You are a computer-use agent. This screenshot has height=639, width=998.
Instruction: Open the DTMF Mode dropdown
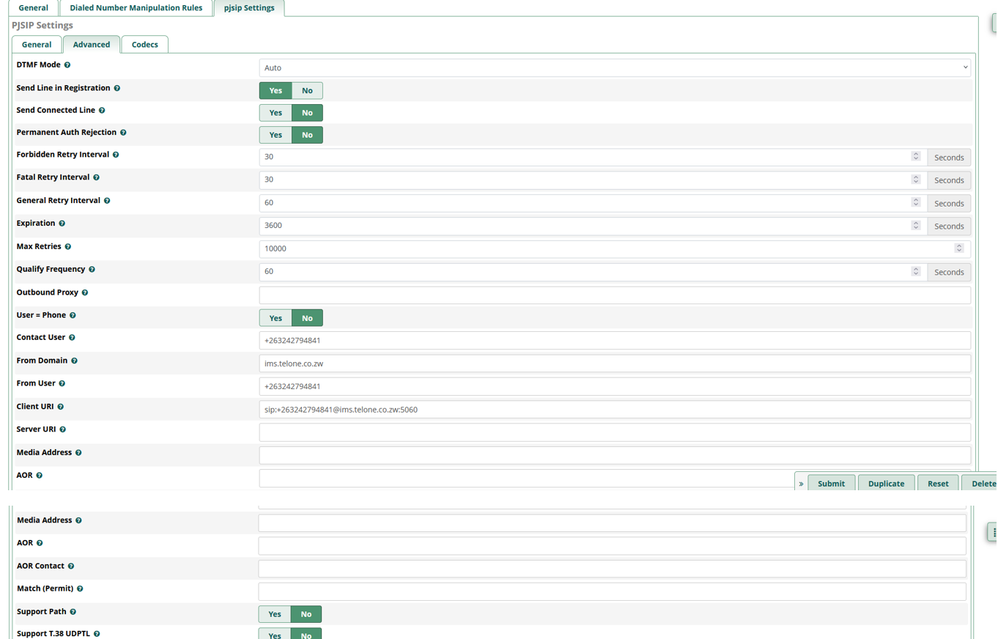[615, 67]
